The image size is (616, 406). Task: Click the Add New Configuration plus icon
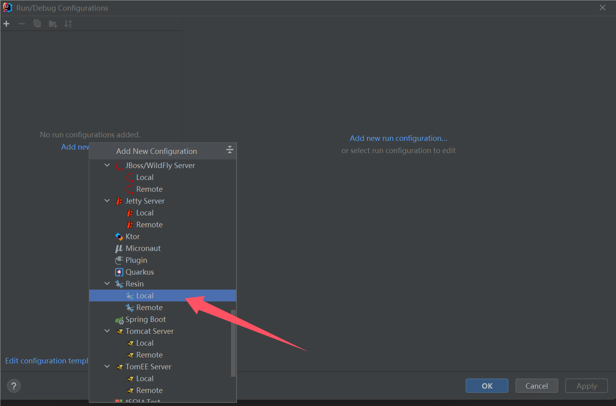[x=6, y=24]
